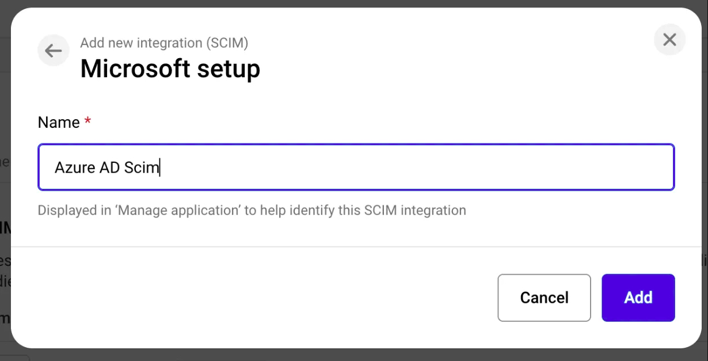Close the Microsoft setup dialog with X
The width and height of the screenshot is (708, 361).
(669, 40)
